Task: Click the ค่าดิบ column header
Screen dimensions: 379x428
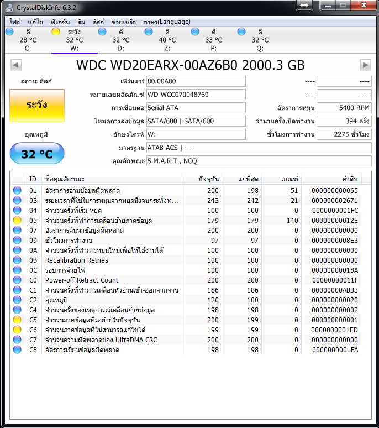Action: (331, 179)
